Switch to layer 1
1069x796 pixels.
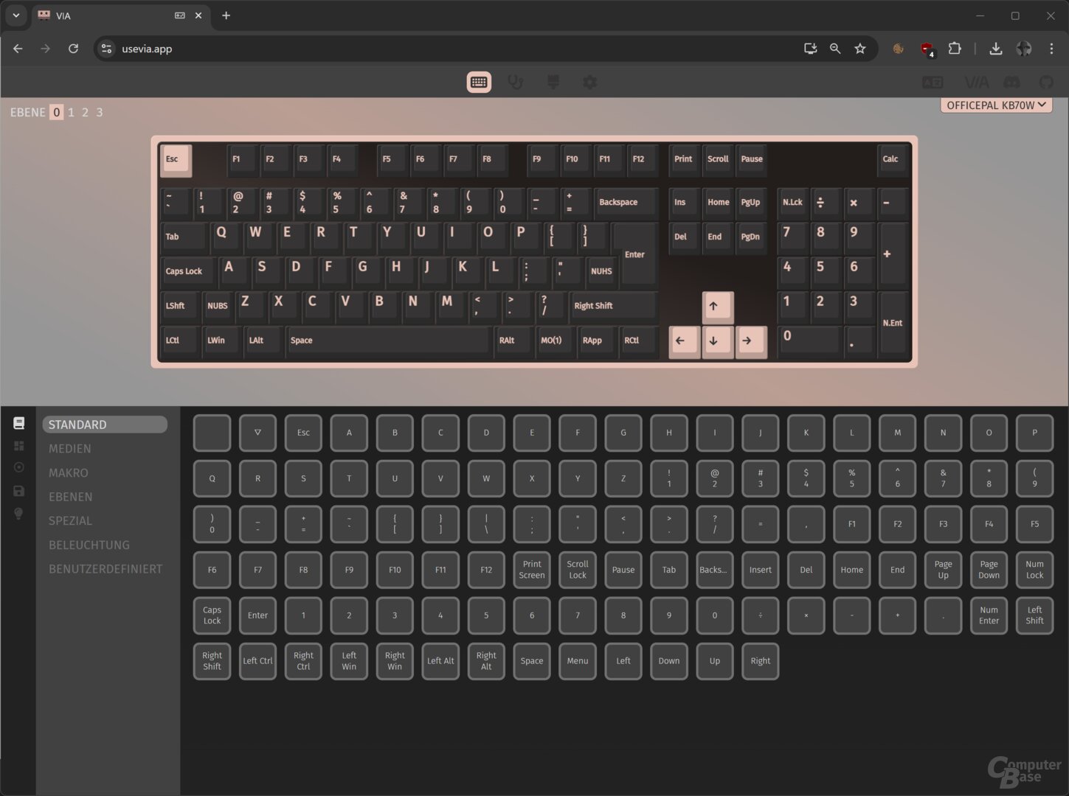pyautogui.click(x=71, y=113)
